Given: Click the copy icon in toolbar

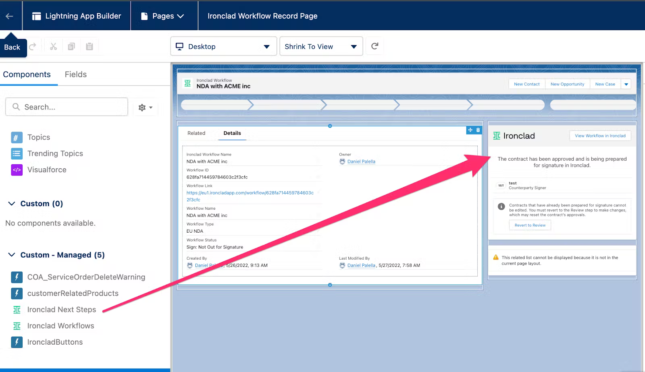Looking at the screenshot, I should [x=71, y=46].
